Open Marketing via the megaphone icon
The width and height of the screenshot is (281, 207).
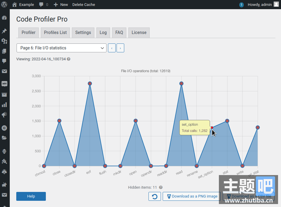coord(4,115)
